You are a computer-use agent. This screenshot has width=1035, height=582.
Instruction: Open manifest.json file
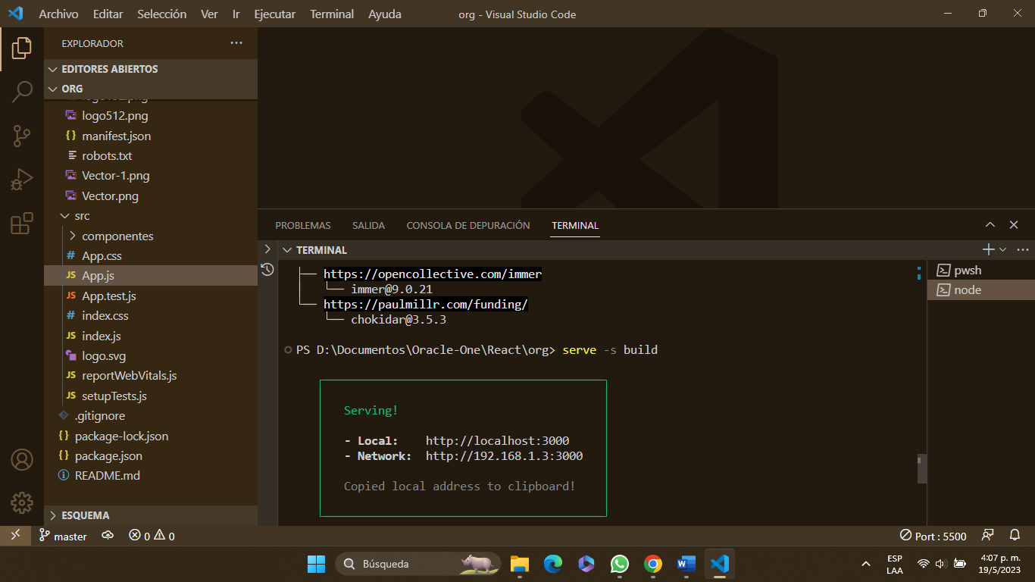click(151, 136)
